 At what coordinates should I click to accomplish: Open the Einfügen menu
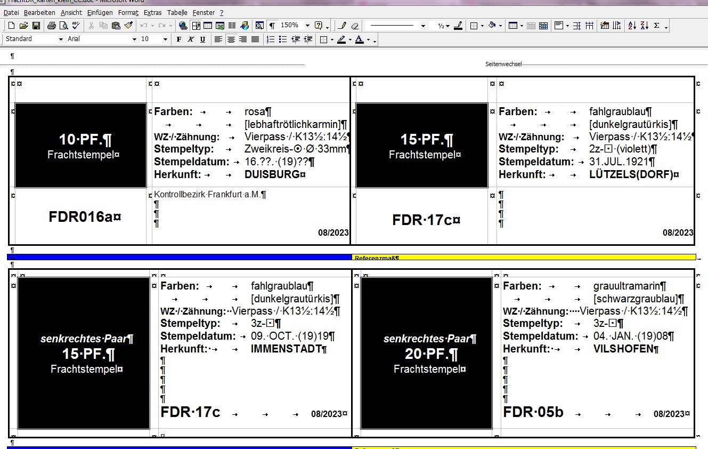click(100, 12)
